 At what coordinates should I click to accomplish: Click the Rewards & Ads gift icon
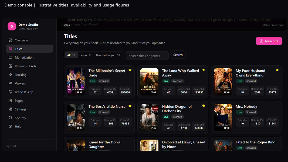pos(10,66)
